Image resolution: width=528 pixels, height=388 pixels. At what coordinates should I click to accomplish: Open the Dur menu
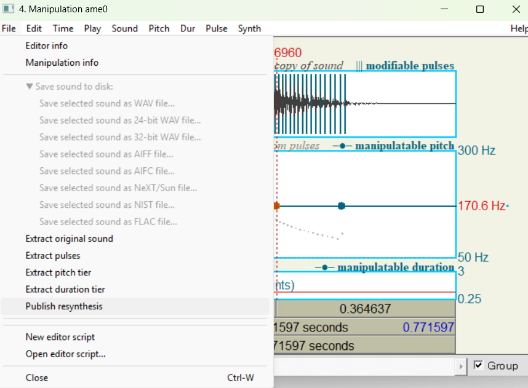tap(188, 29)
